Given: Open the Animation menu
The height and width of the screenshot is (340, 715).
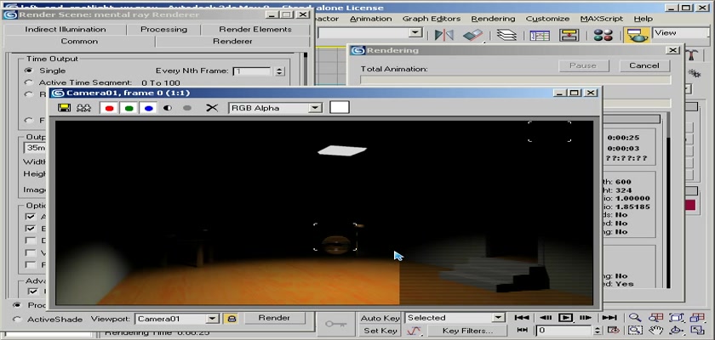Looking at the screenshot, I should (x=370, y=19).
